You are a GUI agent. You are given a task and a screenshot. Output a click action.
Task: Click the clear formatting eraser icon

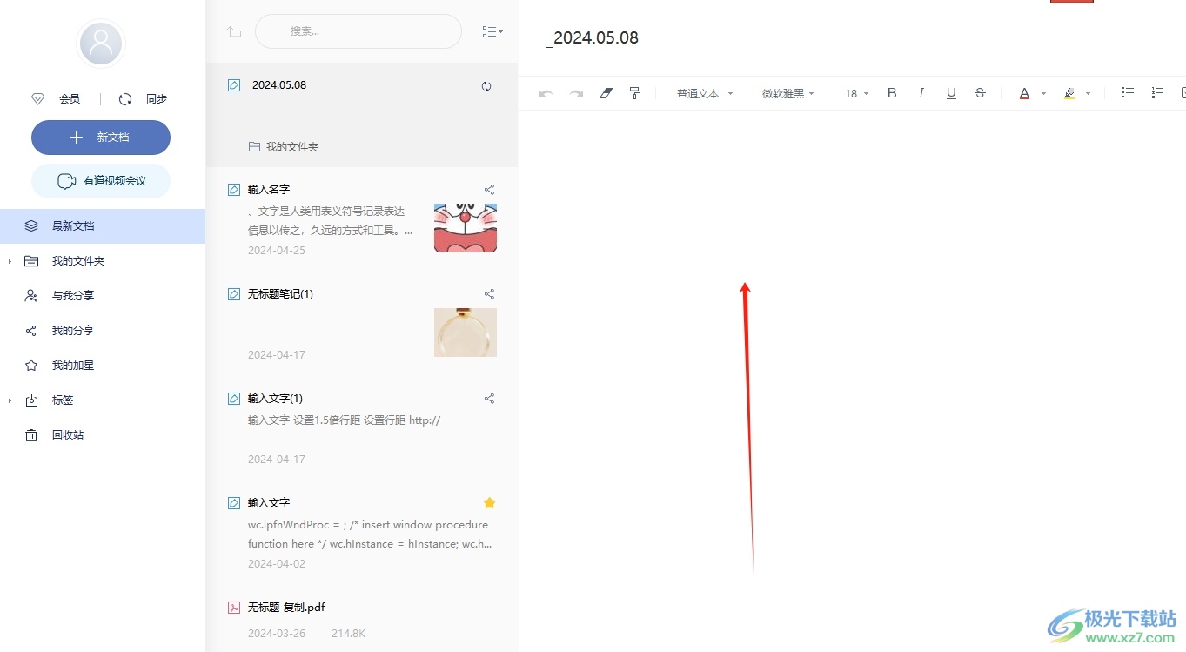(x=606, y=93)
